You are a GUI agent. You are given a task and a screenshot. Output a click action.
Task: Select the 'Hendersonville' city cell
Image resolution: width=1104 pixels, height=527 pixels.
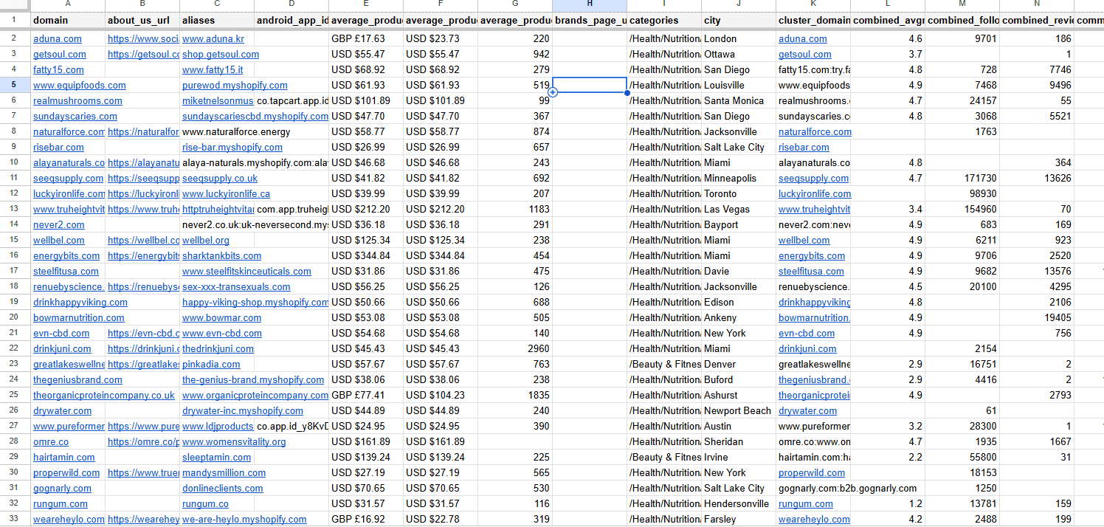coord(739,503)
